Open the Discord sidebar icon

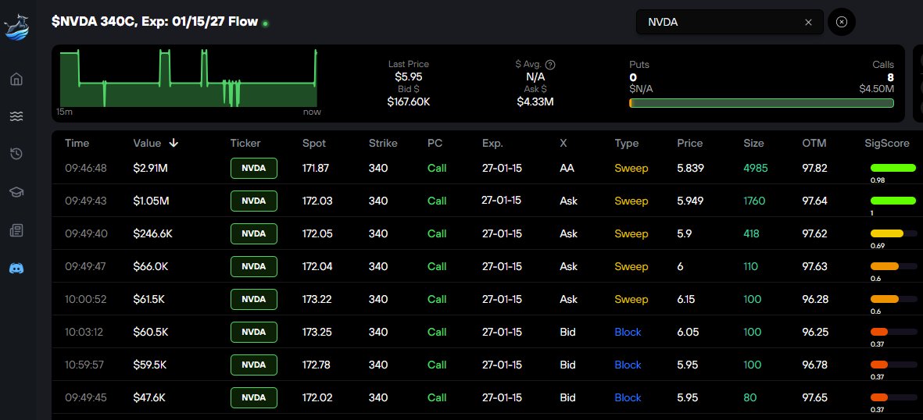[x=16, y=269]
